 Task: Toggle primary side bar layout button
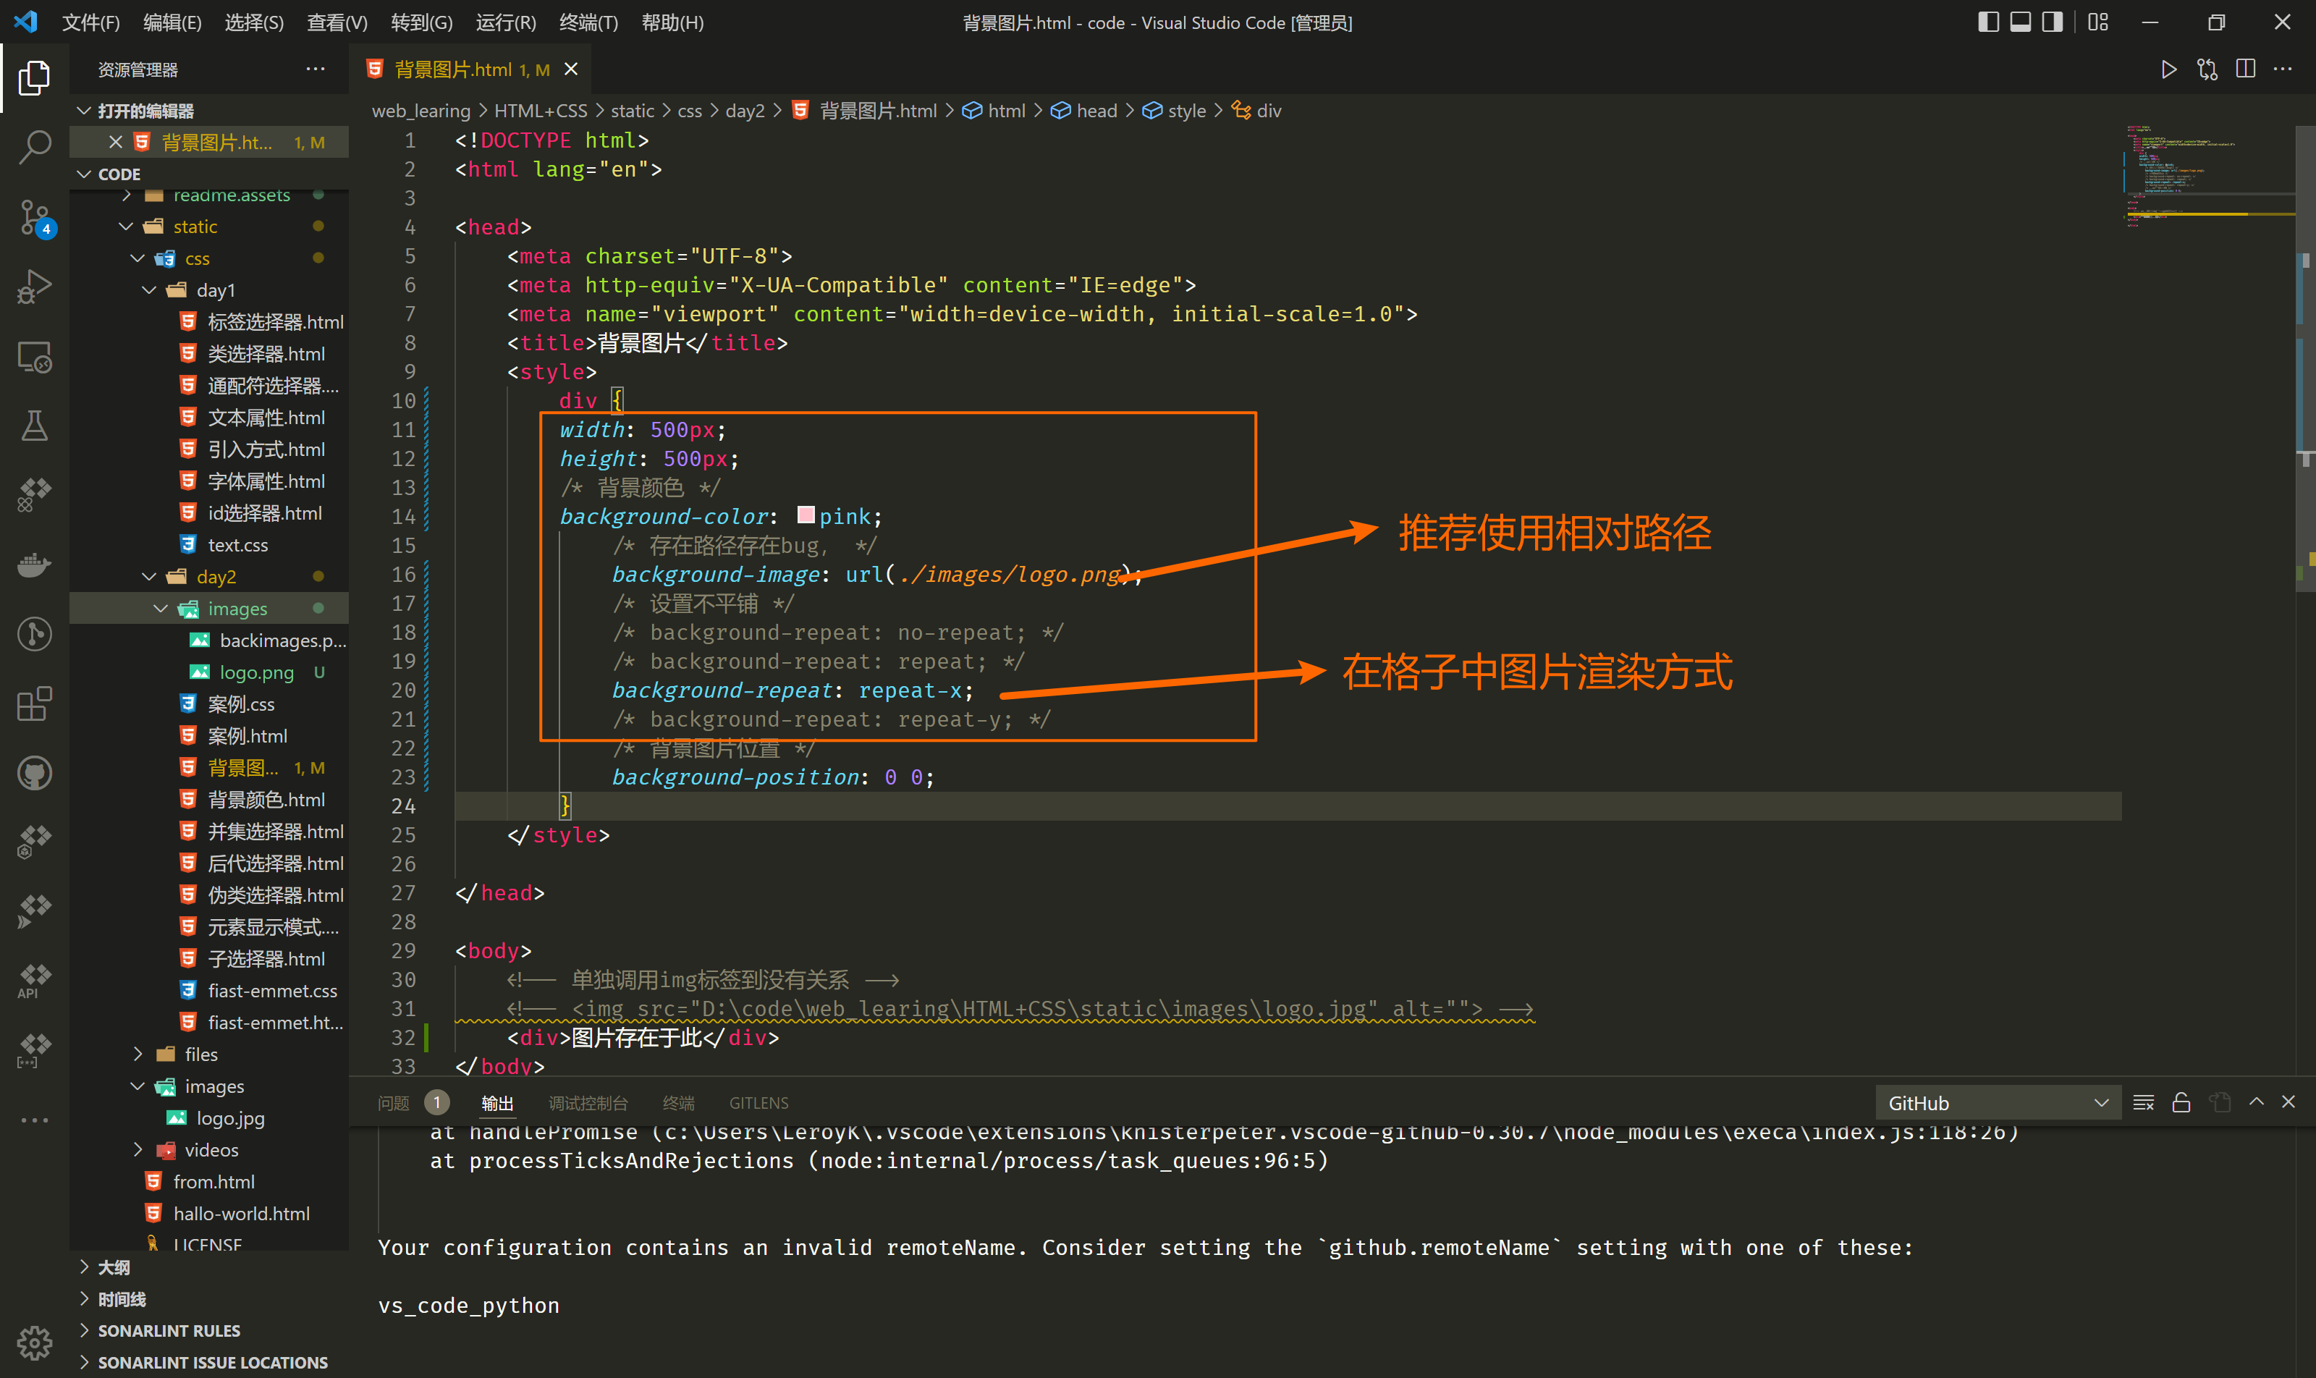click(x=1987, y=22)
